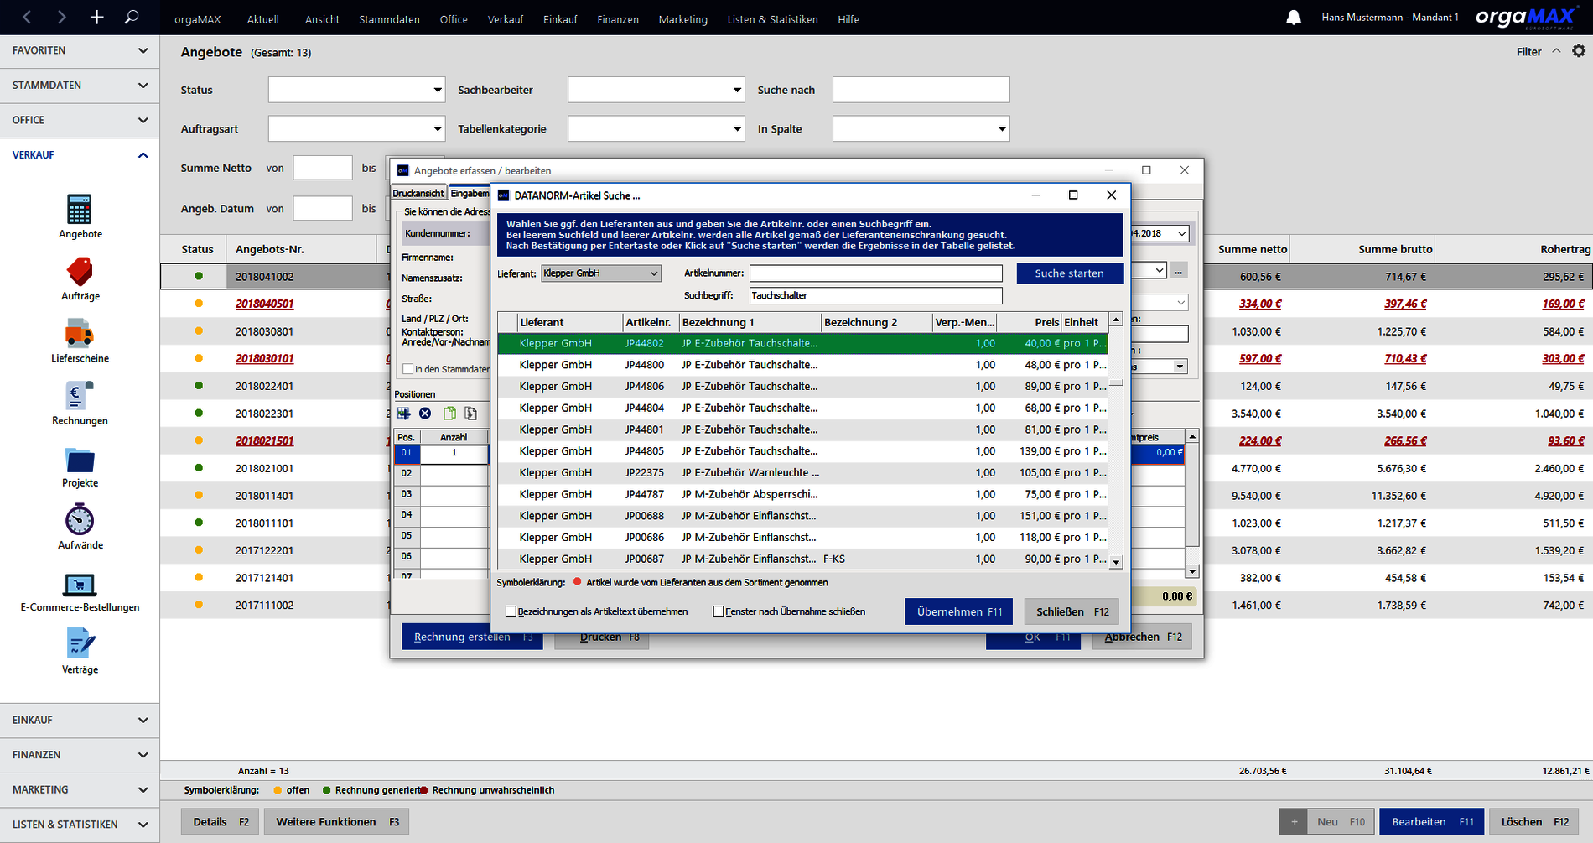This screenshot has width=1593, height=843.
Task: Expand the FINANZEN sidebar section
Action: (x=80, y=755)
